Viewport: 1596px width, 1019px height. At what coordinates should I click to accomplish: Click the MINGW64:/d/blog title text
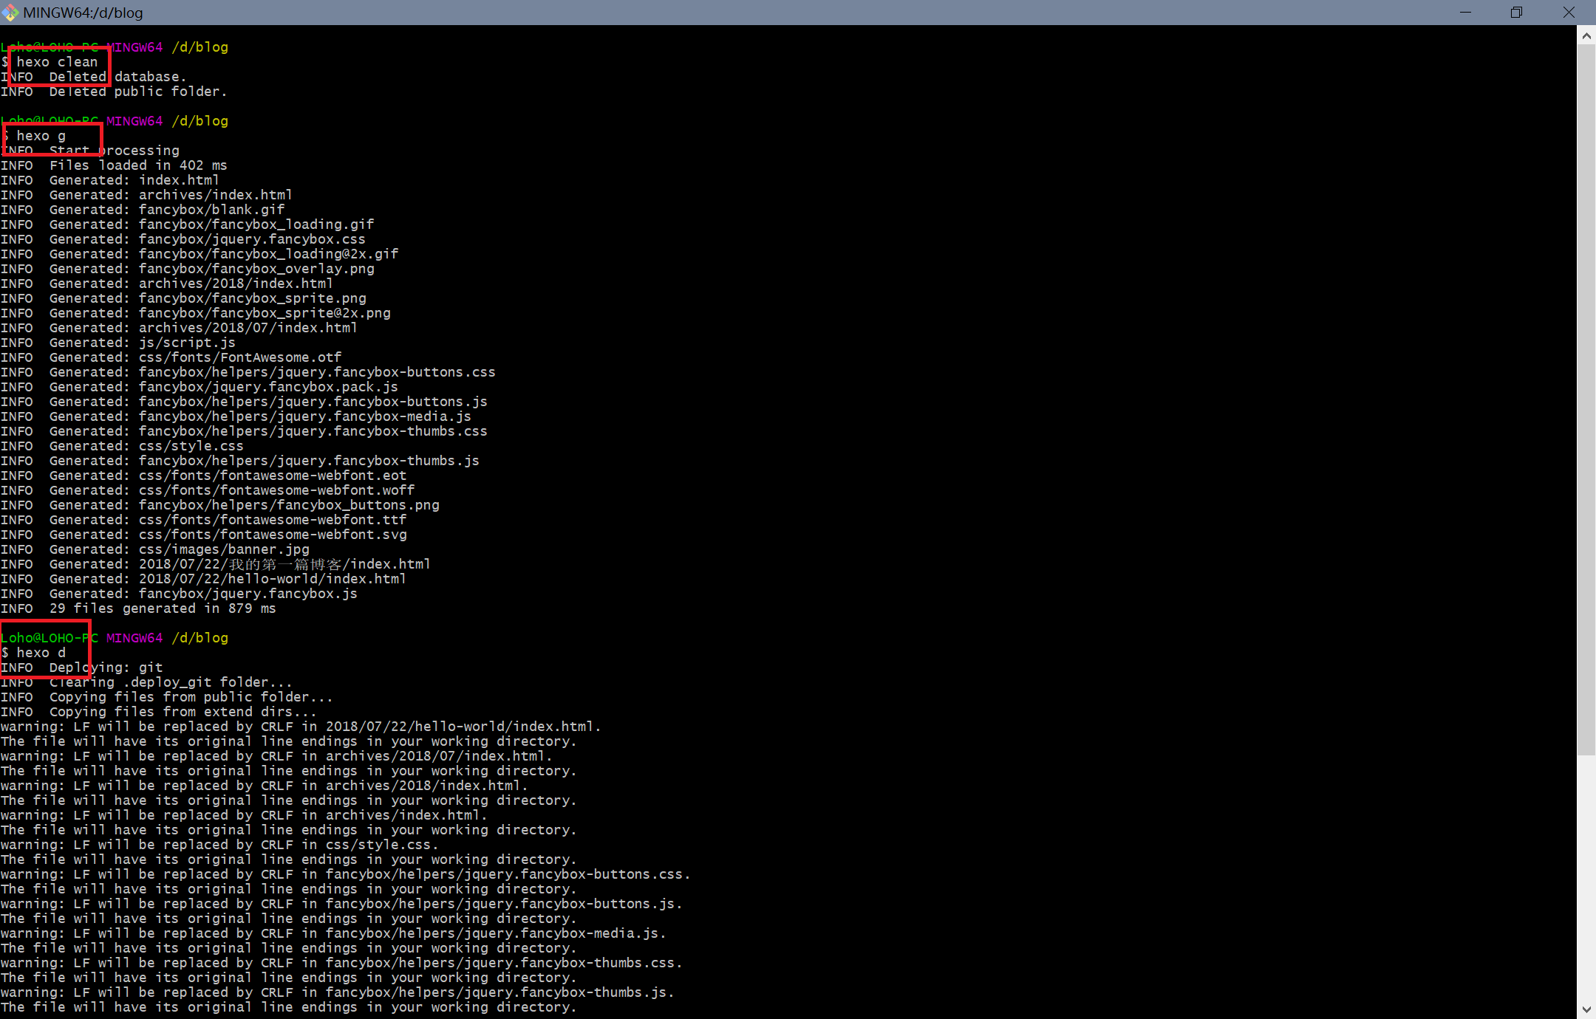83,13
